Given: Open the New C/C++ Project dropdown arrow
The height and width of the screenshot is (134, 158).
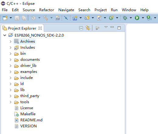Looking at the screenshot, I should [81, 18].
